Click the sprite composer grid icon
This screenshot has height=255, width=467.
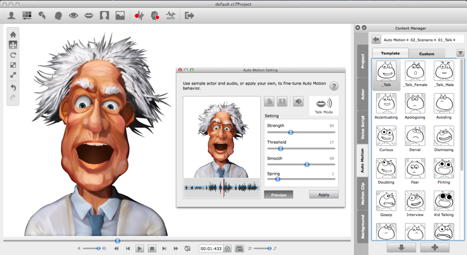coord(27,16)
